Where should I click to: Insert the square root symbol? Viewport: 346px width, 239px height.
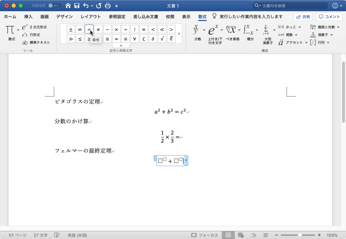[162, 39]
